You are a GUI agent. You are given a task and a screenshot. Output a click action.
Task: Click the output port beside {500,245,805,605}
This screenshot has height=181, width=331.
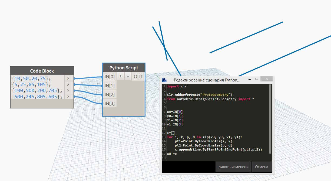coord(68,96)
